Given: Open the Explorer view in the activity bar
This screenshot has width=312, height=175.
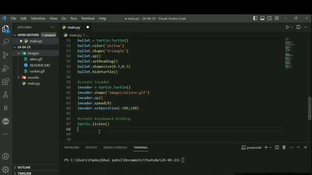Looking at the screenshot, I should pos(5,29).
